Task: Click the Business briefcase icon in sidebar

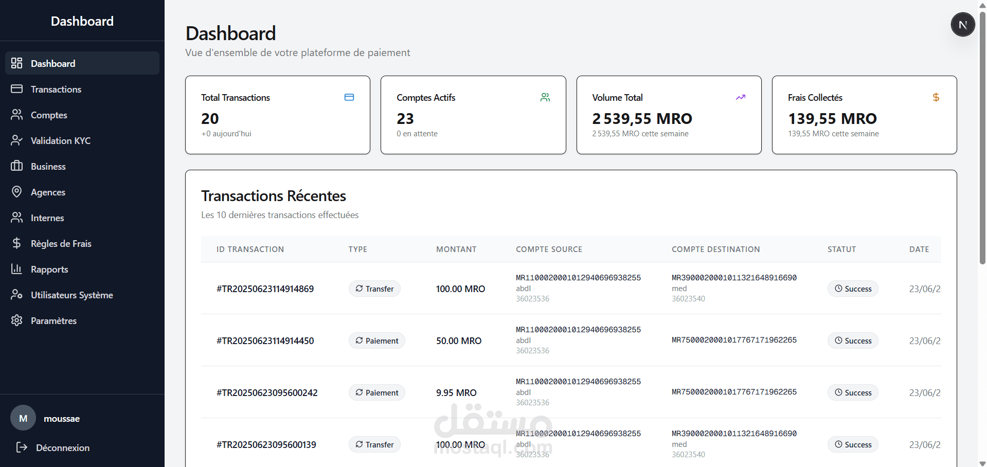Action: [17, 166]
